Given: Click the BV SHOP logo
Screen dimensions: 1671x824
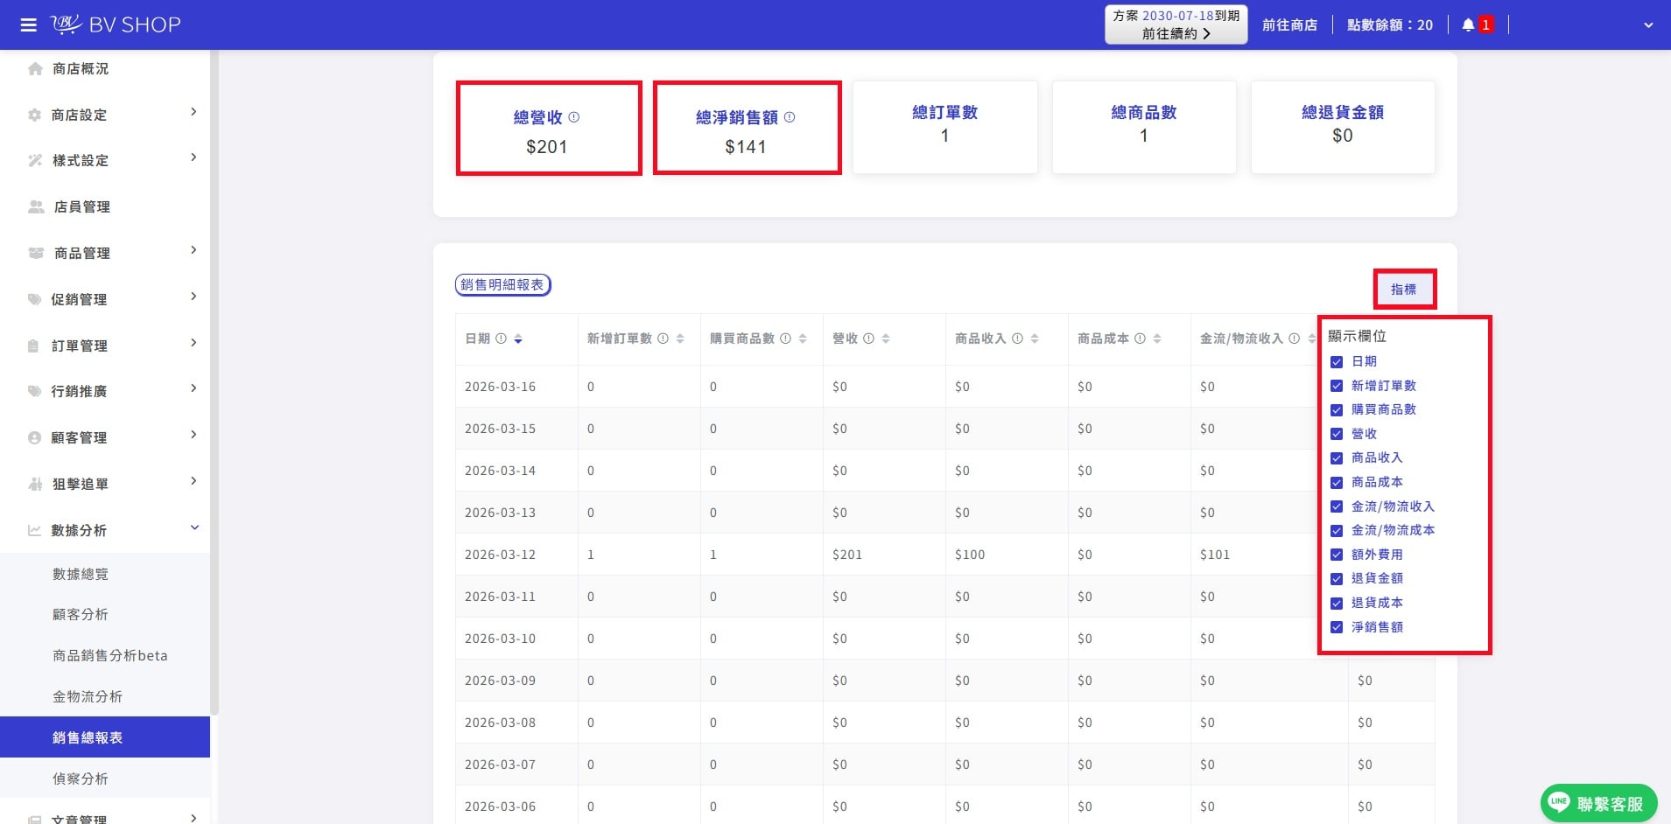Looking at the screenshot, I should tap(116, 24).
